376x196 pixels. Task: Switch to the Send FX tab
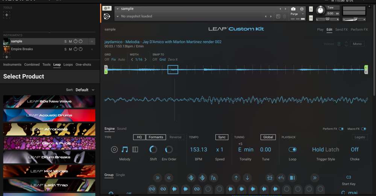(x=341, y=30)
